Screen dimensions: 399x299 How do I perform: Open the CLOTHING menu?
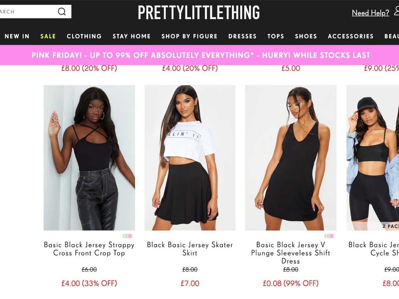tap(84, 36)
